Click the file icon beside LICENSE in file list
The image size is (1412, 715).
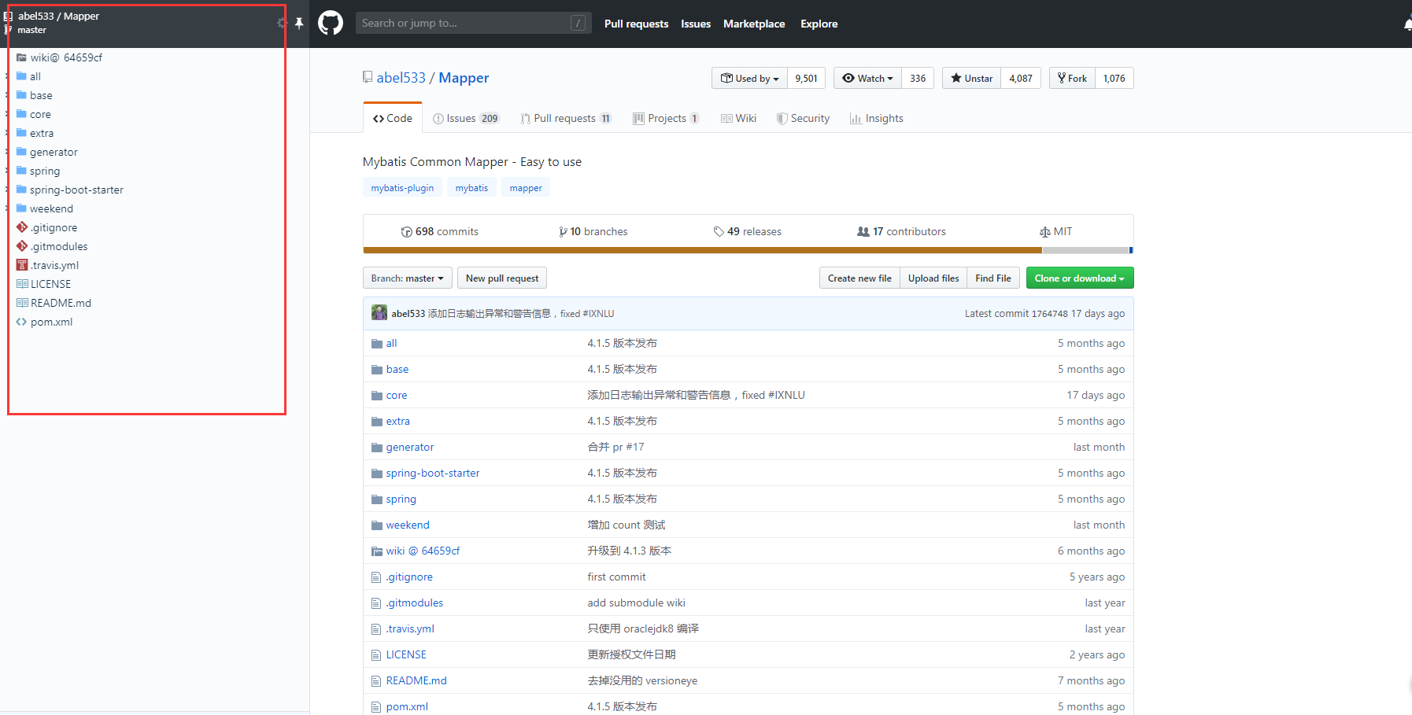pos(376,655)
